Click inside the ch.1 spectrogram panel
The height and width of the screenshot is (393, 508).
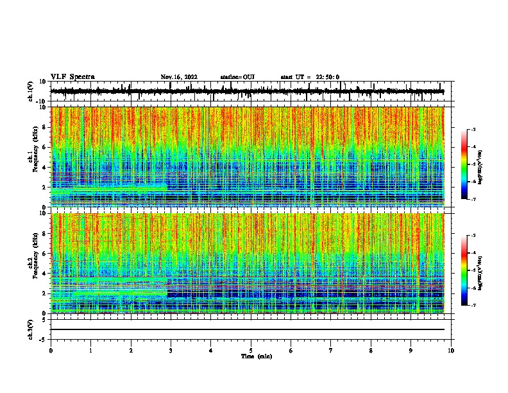pos(247,157)
